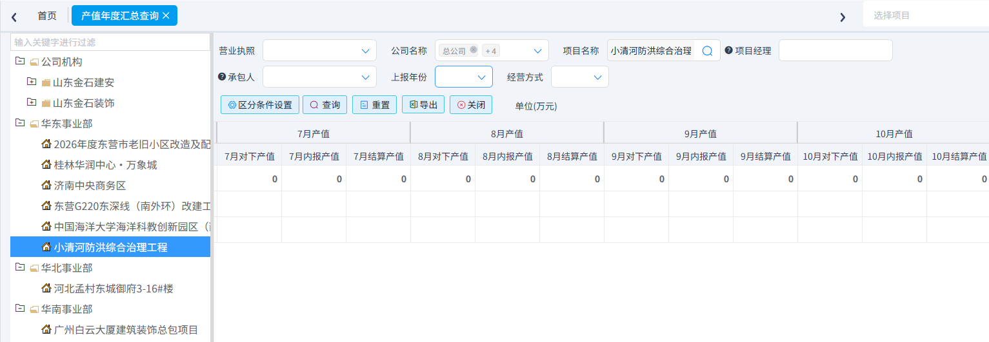This screenshot has height=342, width=989.
Task: Switch to the 首页 tab
Action: click(x=47, y=15)
